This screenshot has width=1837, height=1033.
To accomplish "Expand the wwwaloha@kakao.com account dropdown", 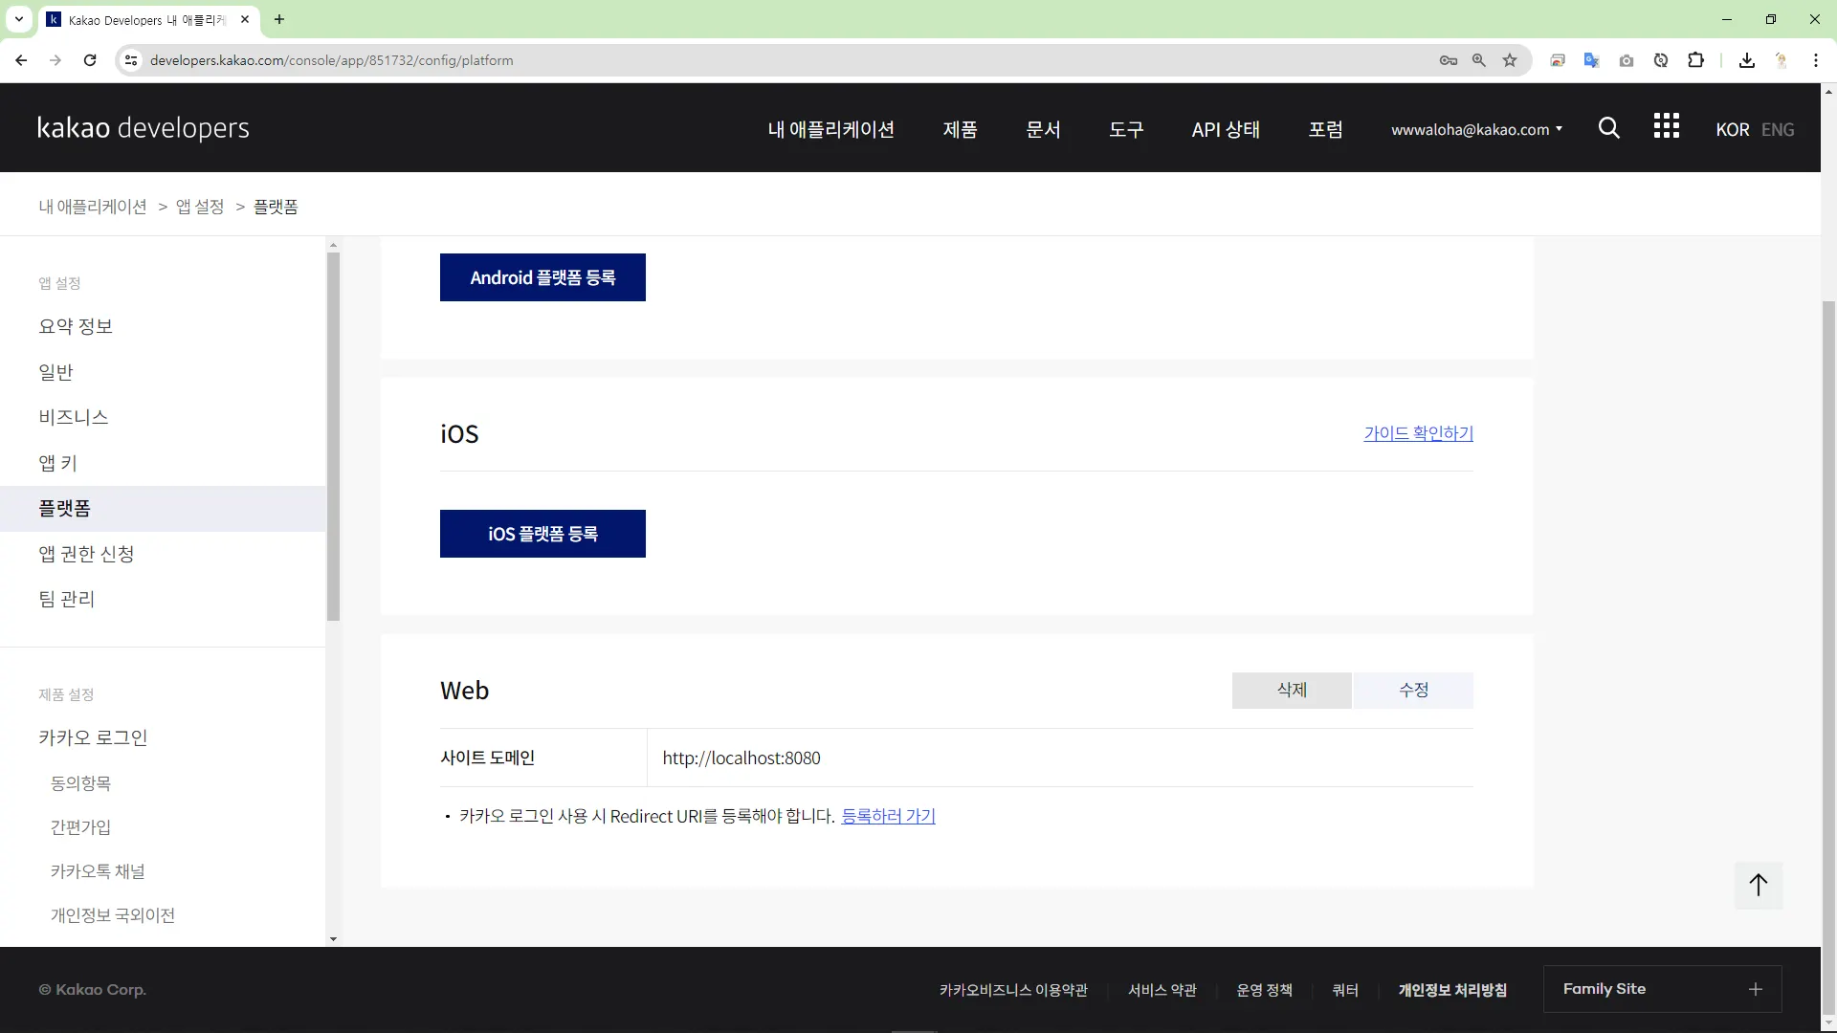I will click(1475, 129).
